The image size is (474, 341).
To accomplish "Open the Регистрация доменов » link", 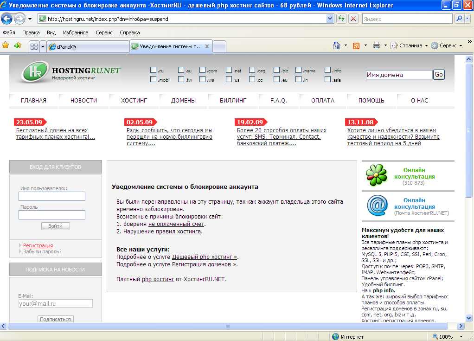I will click(204, 264).
